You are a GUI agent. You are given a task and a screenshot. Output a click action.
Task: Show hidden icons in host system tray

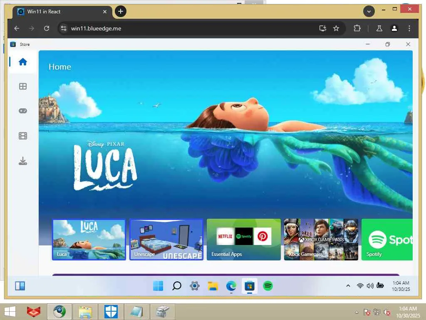point(357,312)
